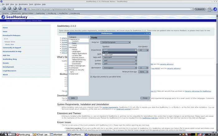Click the SeaMonkey throbber icon in the toolbar
This screenshot has width=218, height=136.
pyautogui.click(x=215, y=9)
